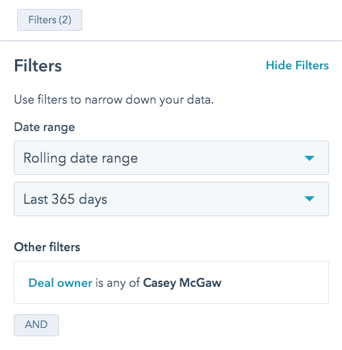Screen dimensions: 342x350
Task: Click the Deal owner filter link
Action: [60, 283]
